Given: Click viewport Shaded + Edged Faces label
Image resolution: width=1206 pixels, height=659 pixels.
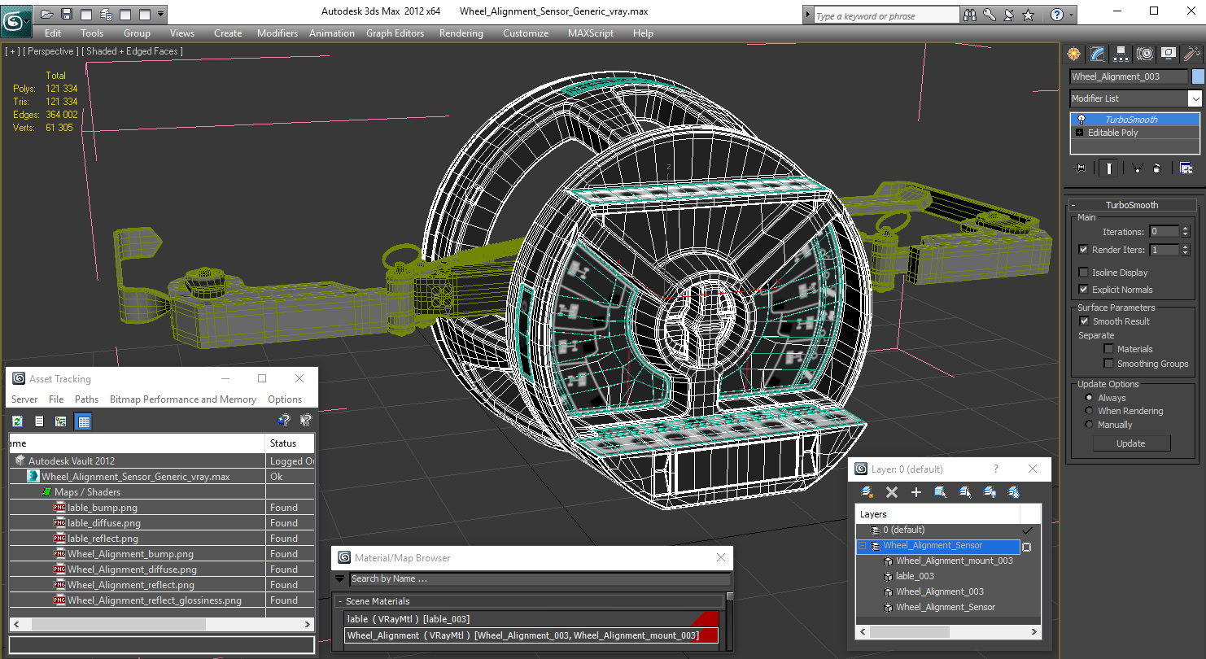Looking at the screenshot, I should click(x=132, y=51).
